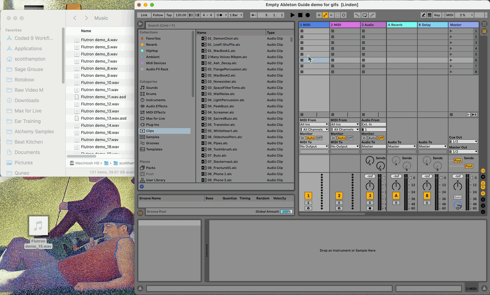Screen dimensions: 490x295
Task: Click the Session Record circle button
Action: click(344, 15)
